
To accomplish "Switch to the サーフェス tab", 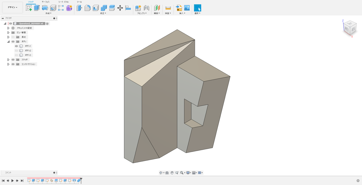I will point(46,2).
